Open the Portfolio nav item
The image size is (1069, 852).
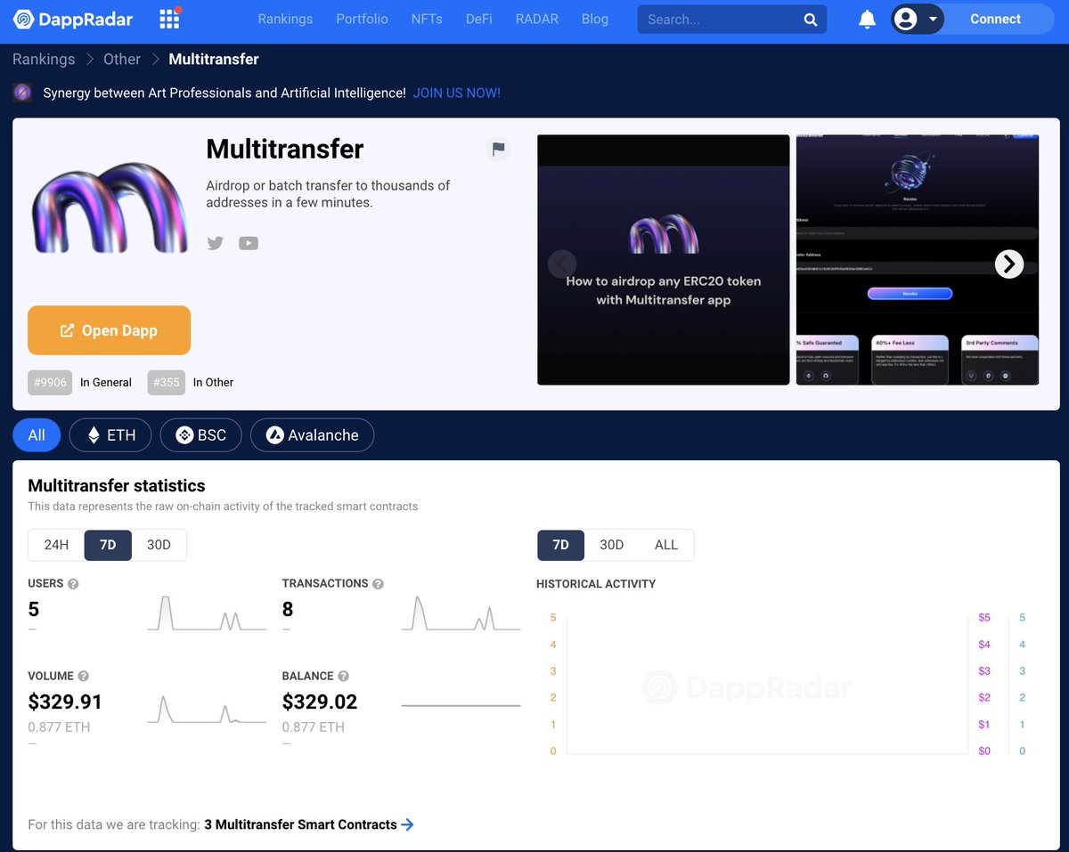click(362, 19)
